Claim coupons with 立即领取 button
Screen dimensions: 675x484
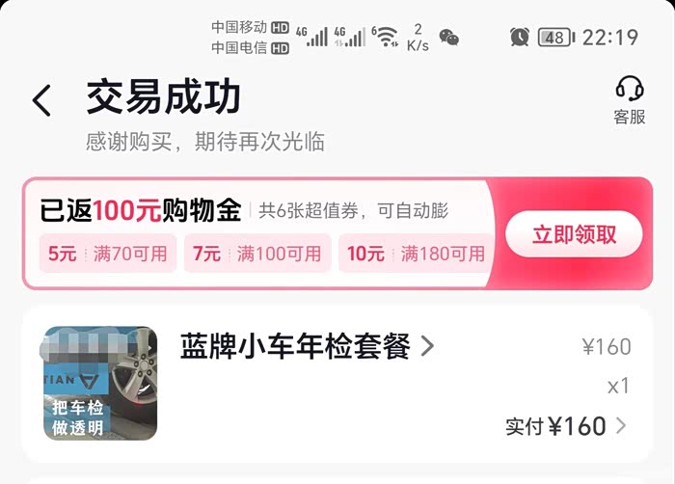click(574, 234)
